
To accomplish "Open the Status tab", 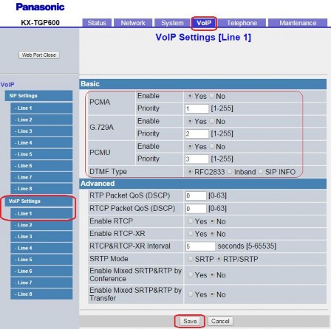I will pyautogui.click(x=97, y=23).
